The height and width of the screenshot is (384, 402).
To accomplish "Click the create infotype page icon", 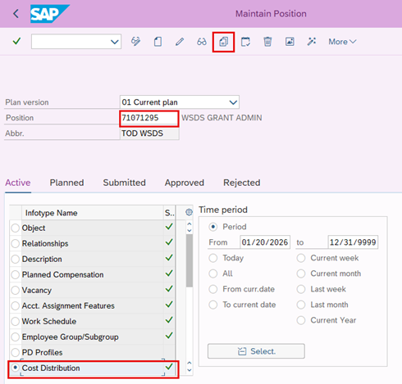I will coord(158,42).
